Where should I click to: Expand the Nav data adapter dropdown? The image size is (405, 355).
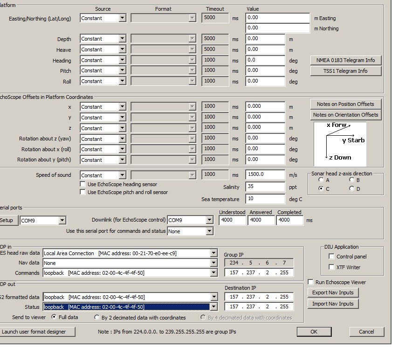pyautogui.click(x=213, y=263)
